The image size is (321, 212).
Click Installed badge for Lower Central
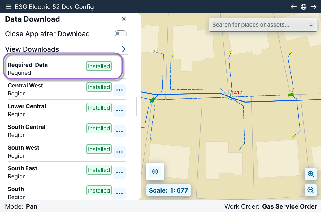pyautogui.click(x=99, y=108)
